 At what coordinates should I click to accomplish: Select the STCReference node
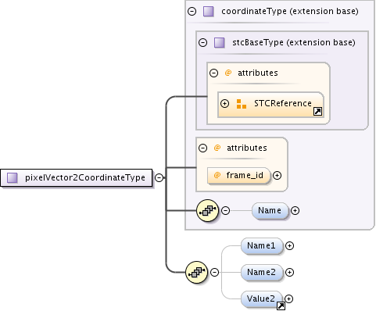[x=271, y=105]
